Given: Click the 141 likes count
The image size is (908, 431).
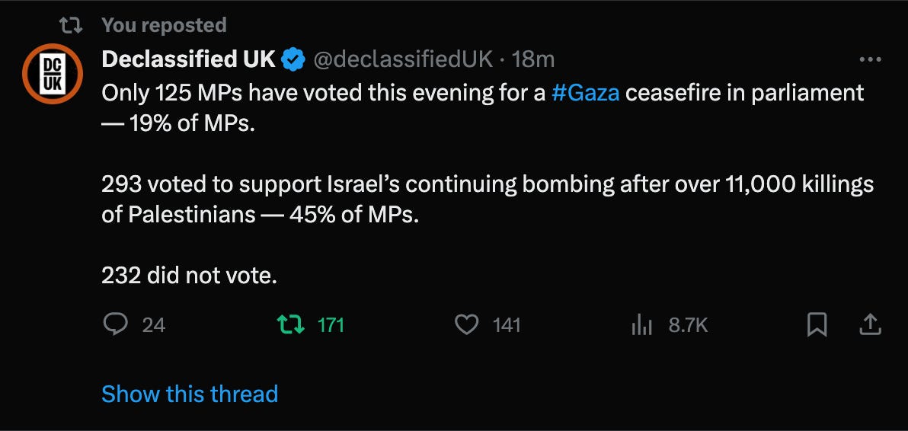Looking at the screenshot, I should coord(507,325).
